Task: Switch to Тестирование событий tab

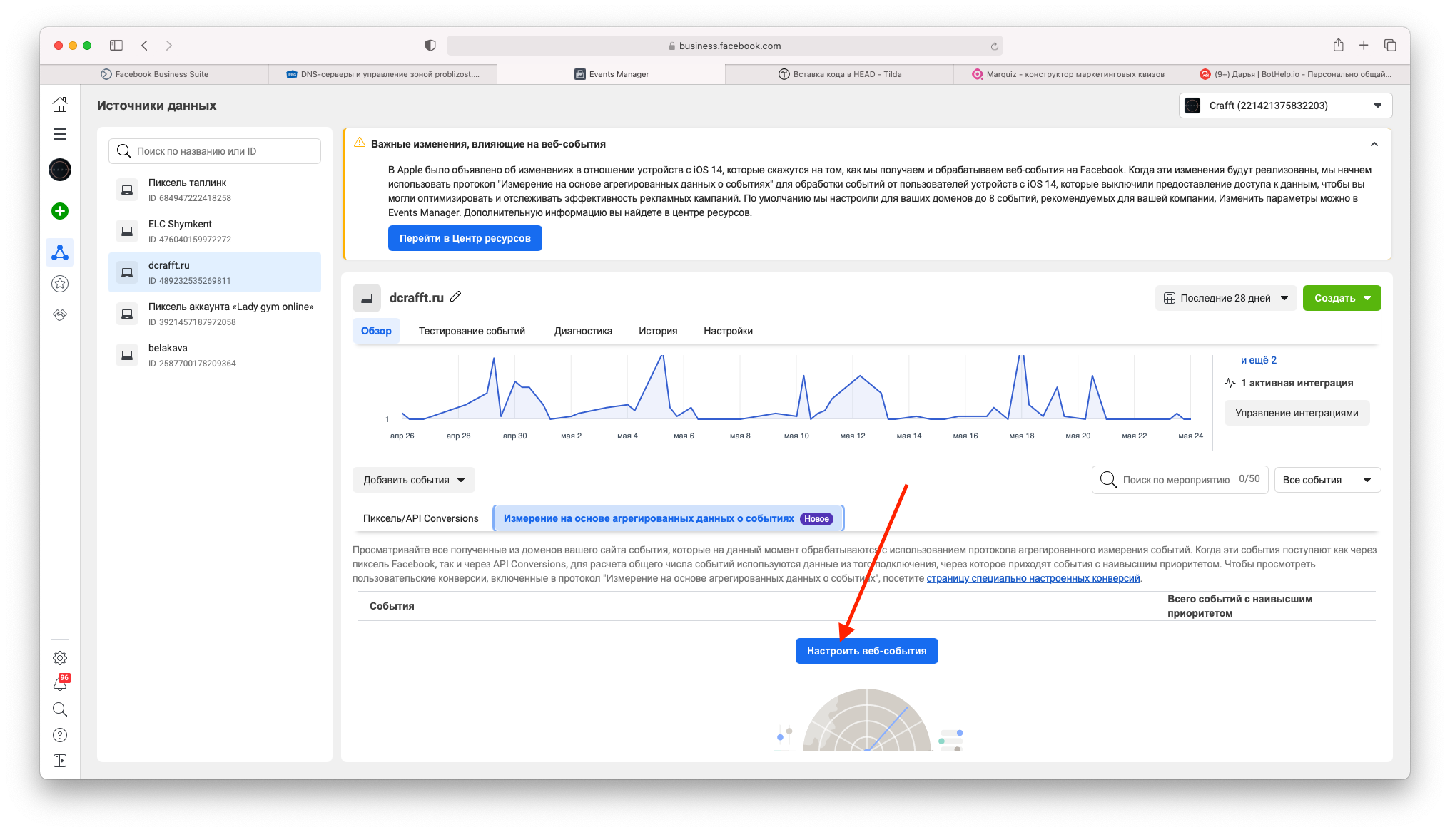Action: (x=472, y=331)
